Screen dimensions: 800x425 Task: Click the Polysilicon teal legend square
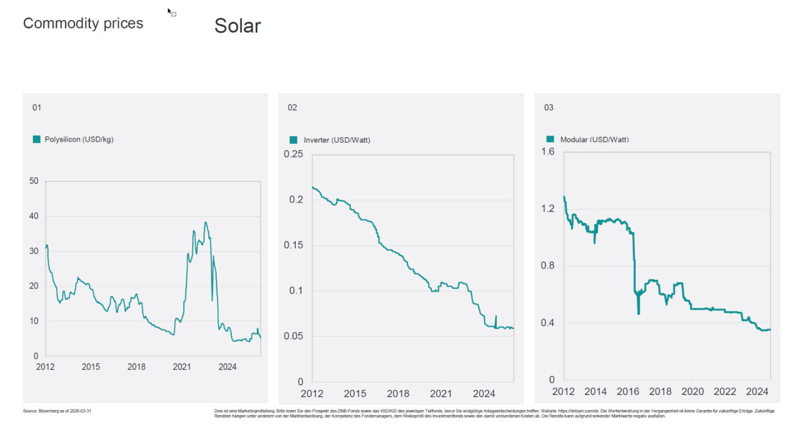click(x=36, y=139)
